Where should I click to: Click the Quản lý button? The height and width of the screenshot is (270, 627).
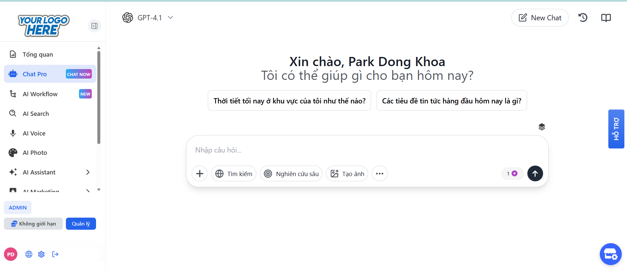81,224
